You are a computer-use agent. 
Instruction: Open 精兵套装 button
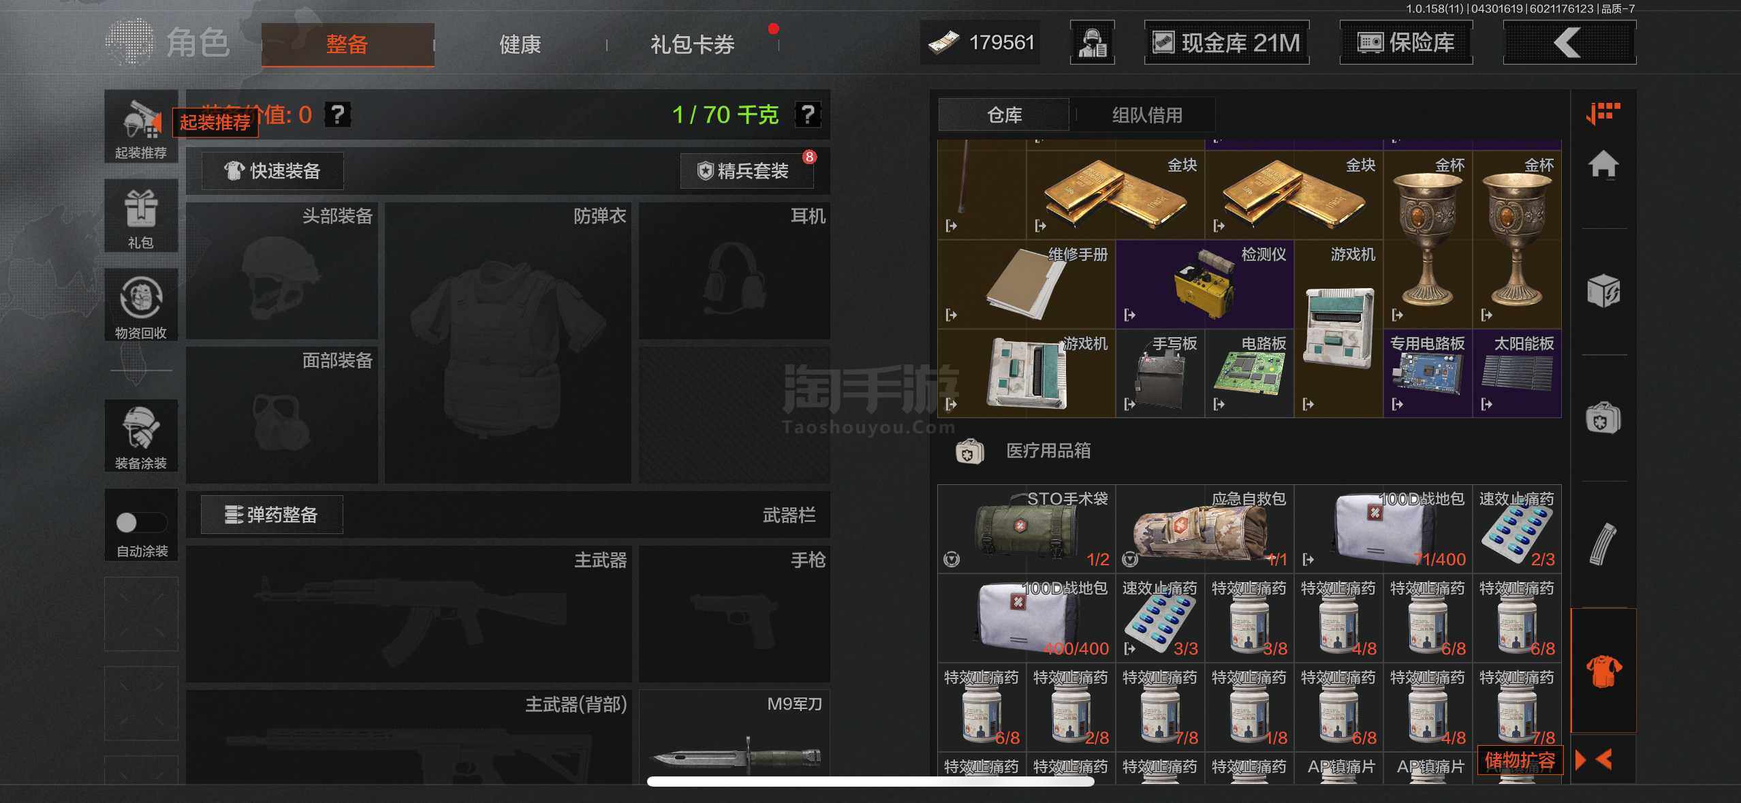[747, 171]
